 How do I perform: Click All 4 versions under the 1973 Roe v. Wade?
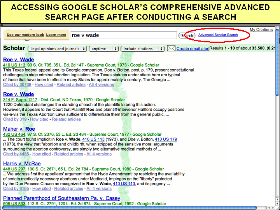(x=101, y=84)
